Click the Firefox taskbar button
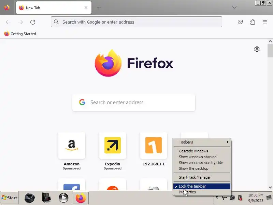 point(81,198)
